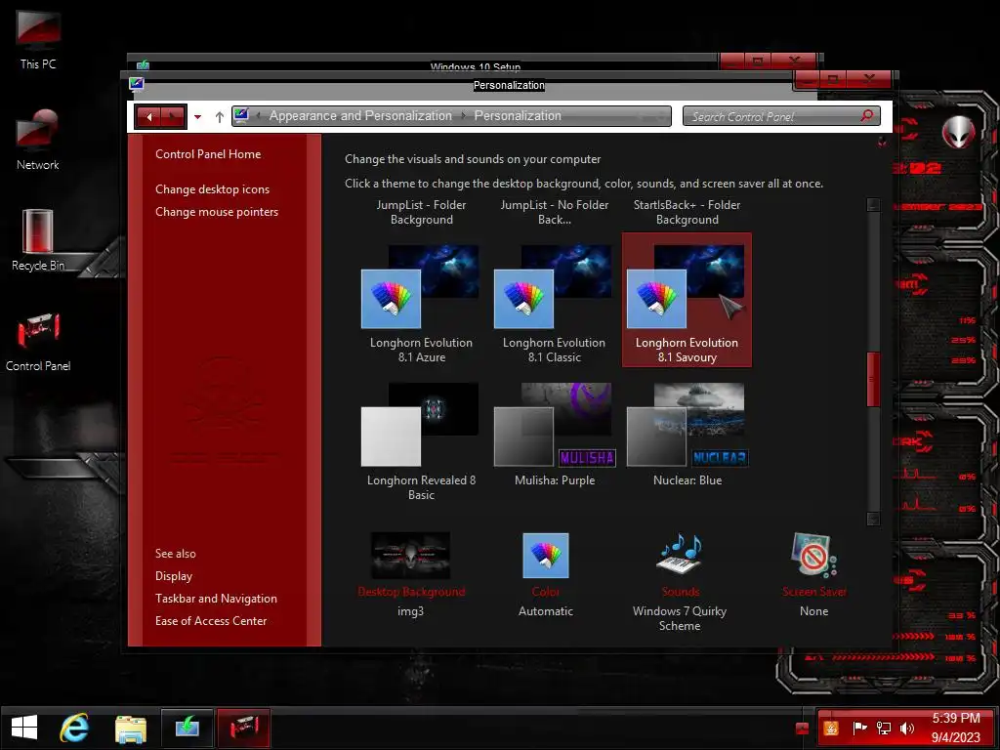Open Action Center flag icon
Image resolution: width=1000 pixels, height=750 pixels.
coord(859,729)
